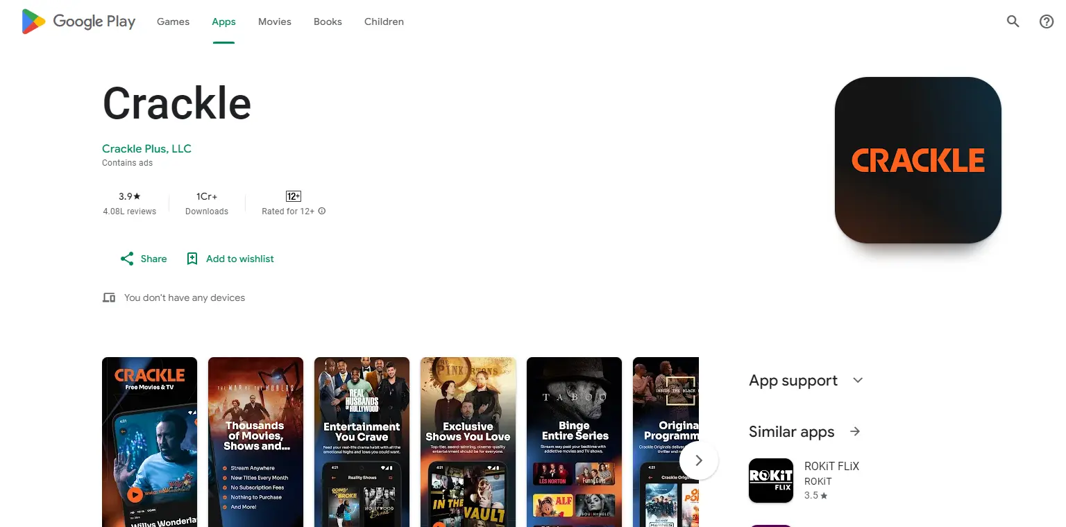
Task: Click the Rated for 12+ label
Action: tap(288, 211)
